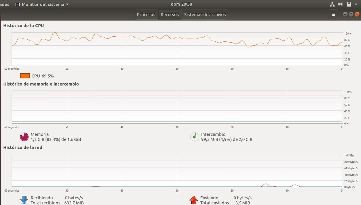
Task: Open the hamburger menu button
Action: point(333,14)
